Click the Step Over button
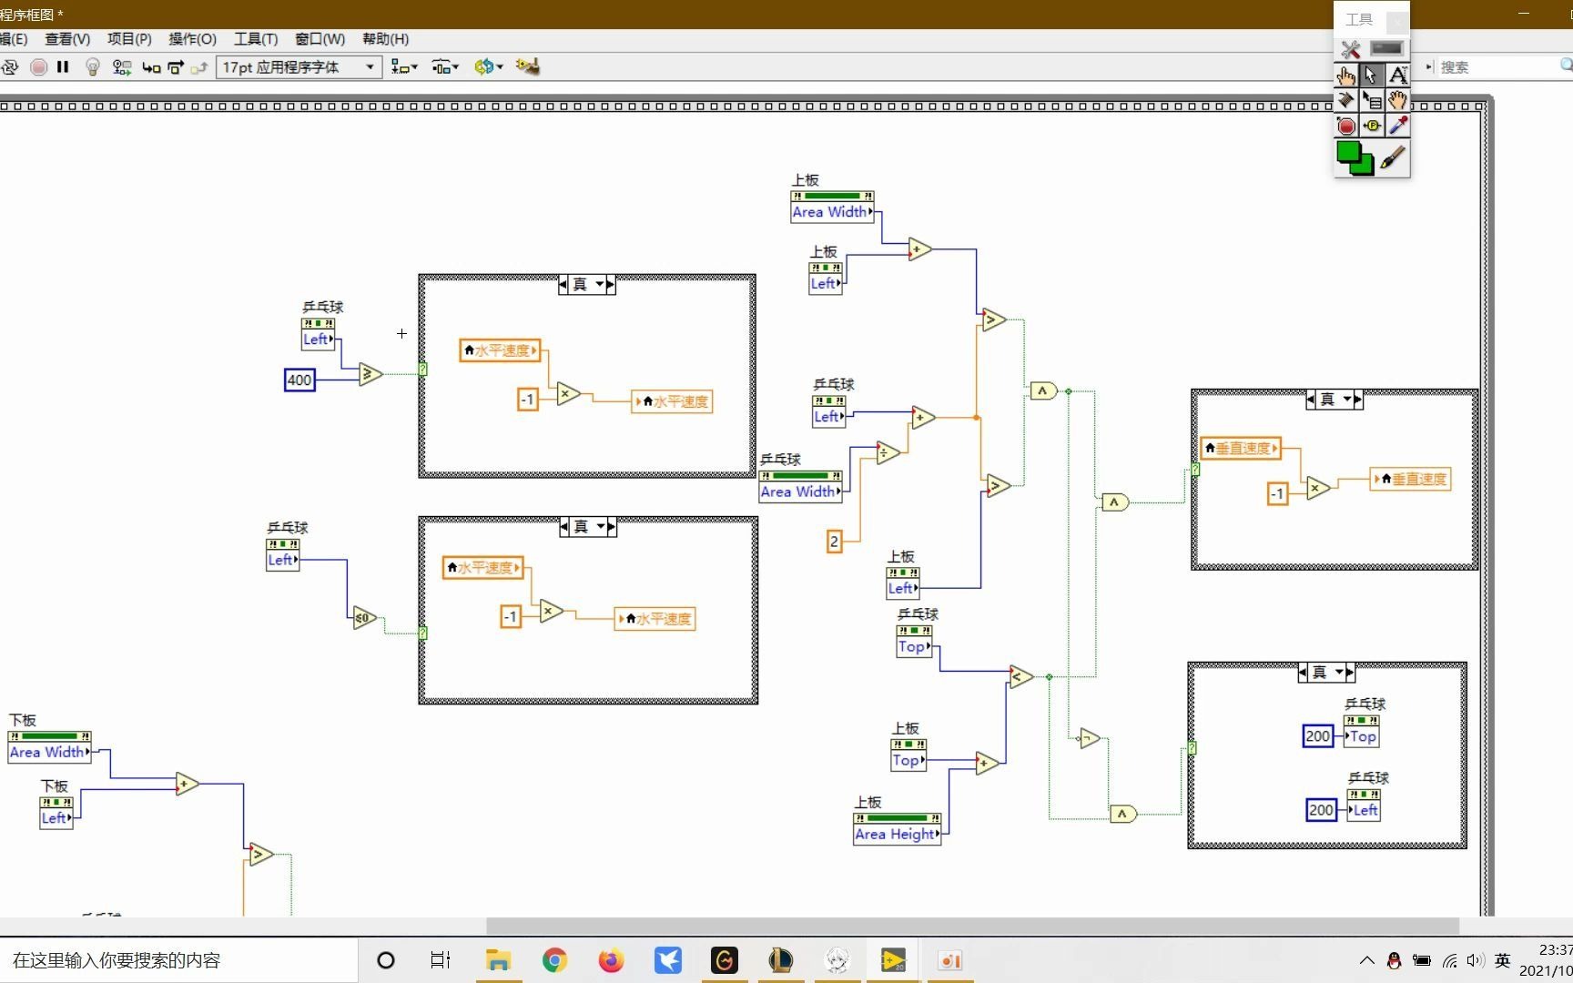Image resolution: width=1573 pixels, height=983 pixels. coord(176,66)
